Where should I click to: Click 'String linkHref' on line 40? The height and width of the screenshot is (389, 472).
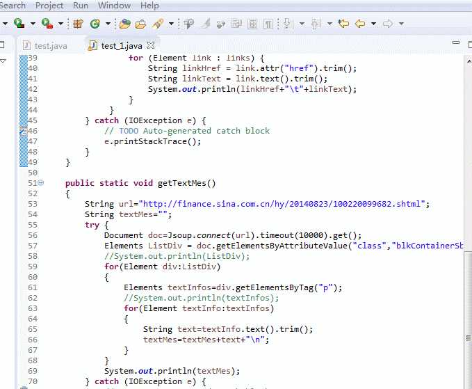(x=184, y=68)
